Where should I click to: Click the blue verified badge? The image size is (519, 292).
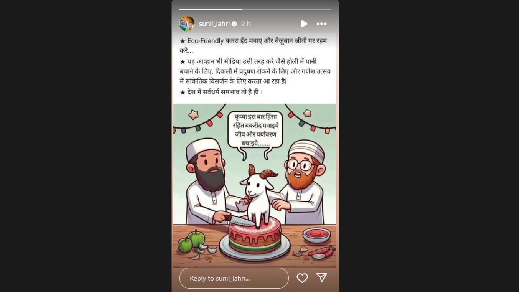[234, 24]
